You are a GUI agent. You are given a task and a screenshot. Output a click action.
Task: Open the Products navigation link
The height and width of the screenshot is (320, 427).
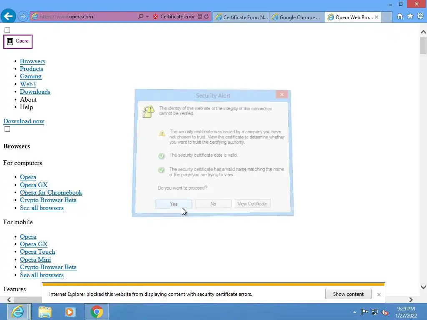click(x=32, y=69)
